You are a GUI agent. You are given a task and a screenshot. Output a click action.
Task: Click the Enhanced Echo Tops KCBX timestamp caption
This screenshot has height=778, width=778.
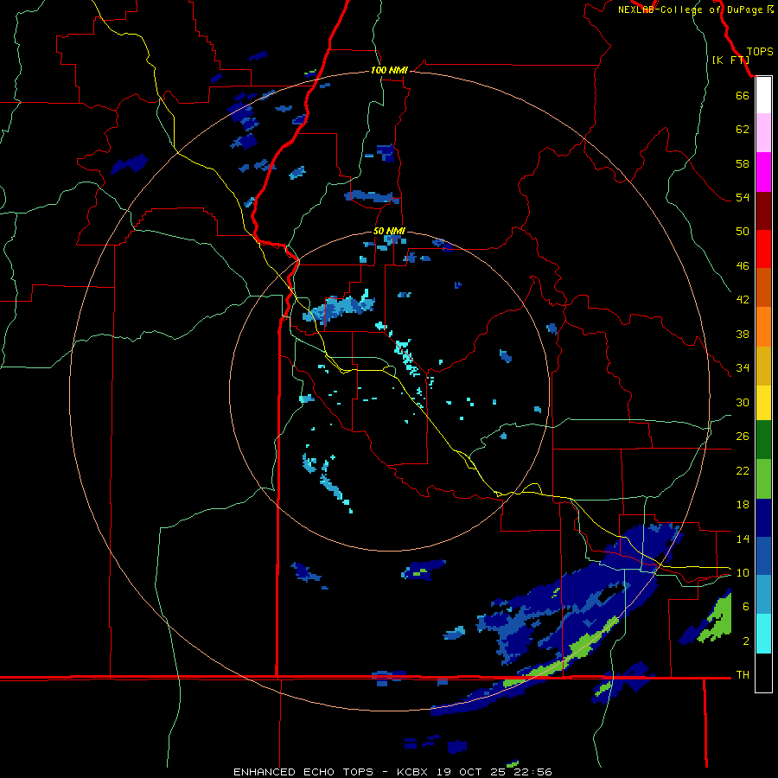tap(392, 772)
